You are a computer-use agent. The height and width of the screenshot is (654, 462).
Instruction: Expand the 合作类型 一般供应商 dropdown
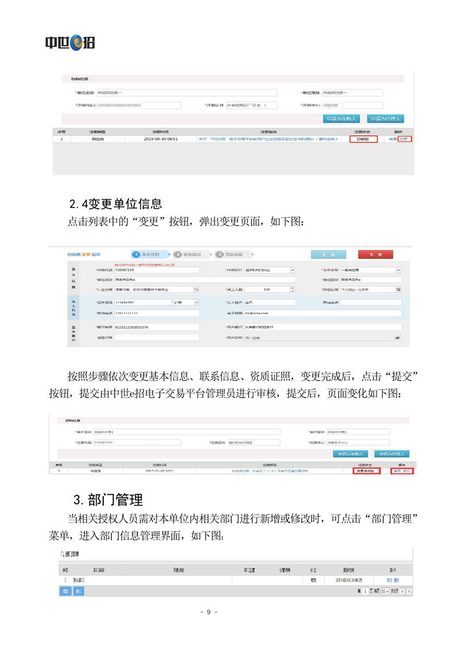tap(398, 270)
